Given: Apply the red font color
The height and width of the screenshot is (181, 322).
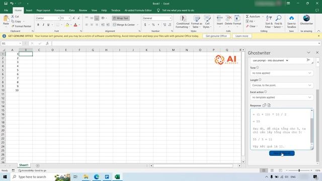Looking at the screenshot, I should click(75, 25).
